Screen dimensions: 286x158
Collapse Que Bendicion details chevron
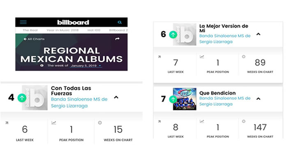point(258,99)
